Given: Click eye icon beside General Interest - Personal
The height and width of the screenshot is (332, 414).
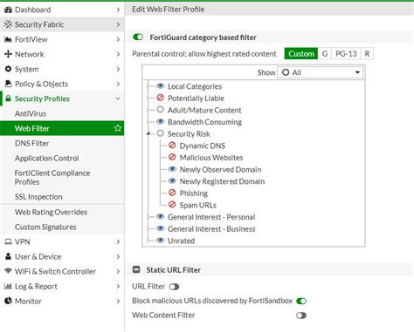Looking at the screenshot, I should coord(160,217).
